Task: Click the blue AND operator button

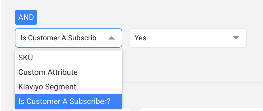Action: click(26, 17)
